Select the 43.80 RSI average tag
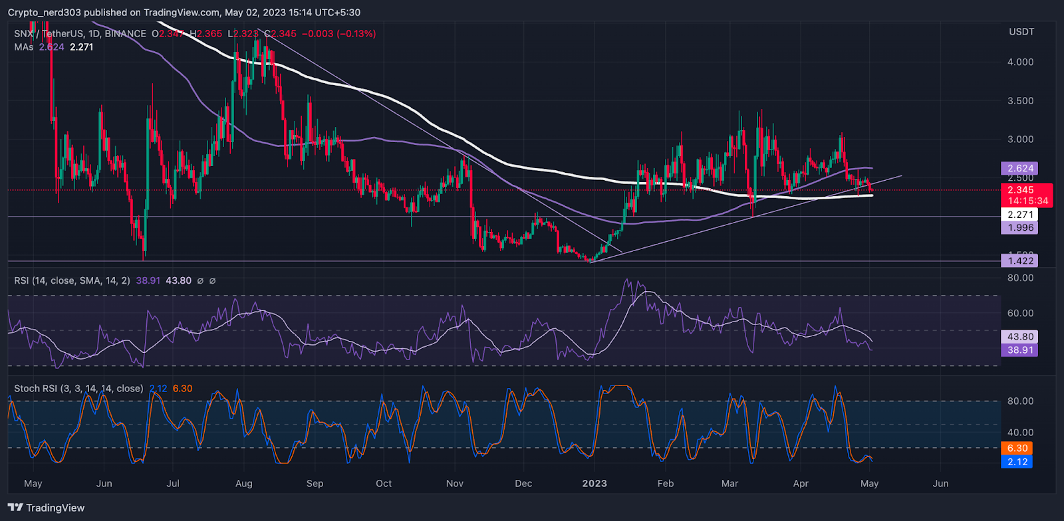This screenshot has height=521, width=1064. click(1020, 337)
